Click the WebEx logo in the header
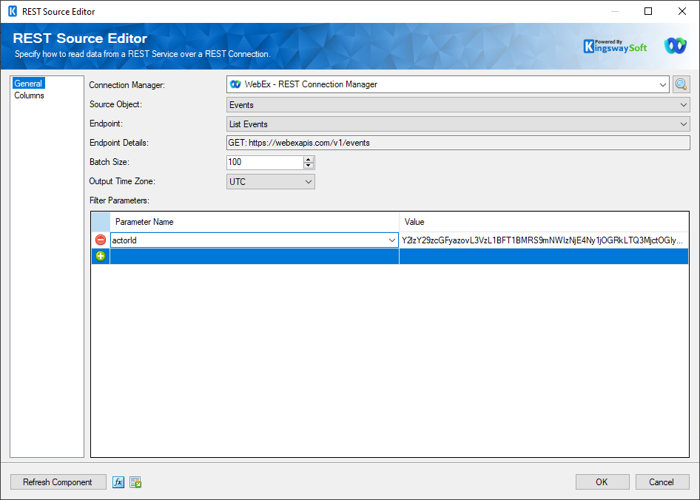 coord(675,46)
